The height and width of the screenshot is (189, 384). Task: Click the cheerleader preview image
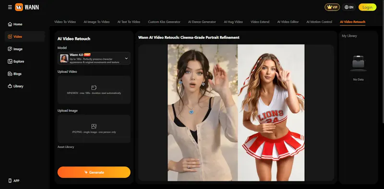tap(271, 113)
